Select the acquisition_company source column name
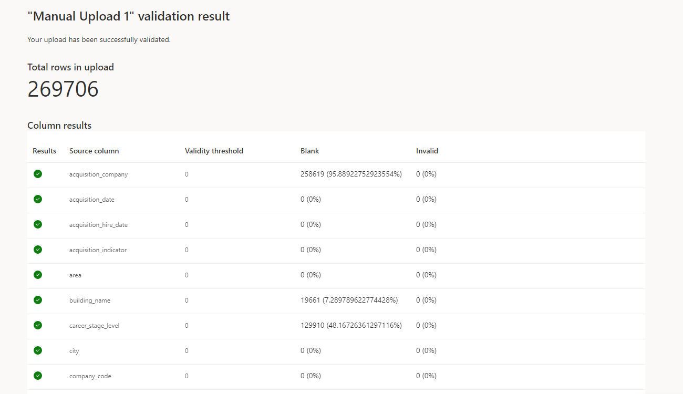 point(98,174)
